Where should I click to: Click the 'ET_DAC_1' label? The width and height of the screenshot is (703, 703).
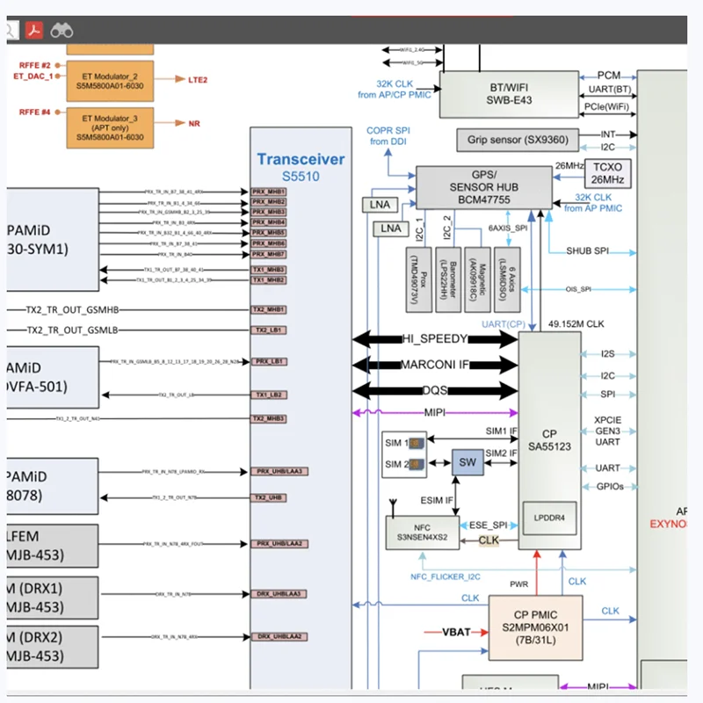[x=33, y=76]
